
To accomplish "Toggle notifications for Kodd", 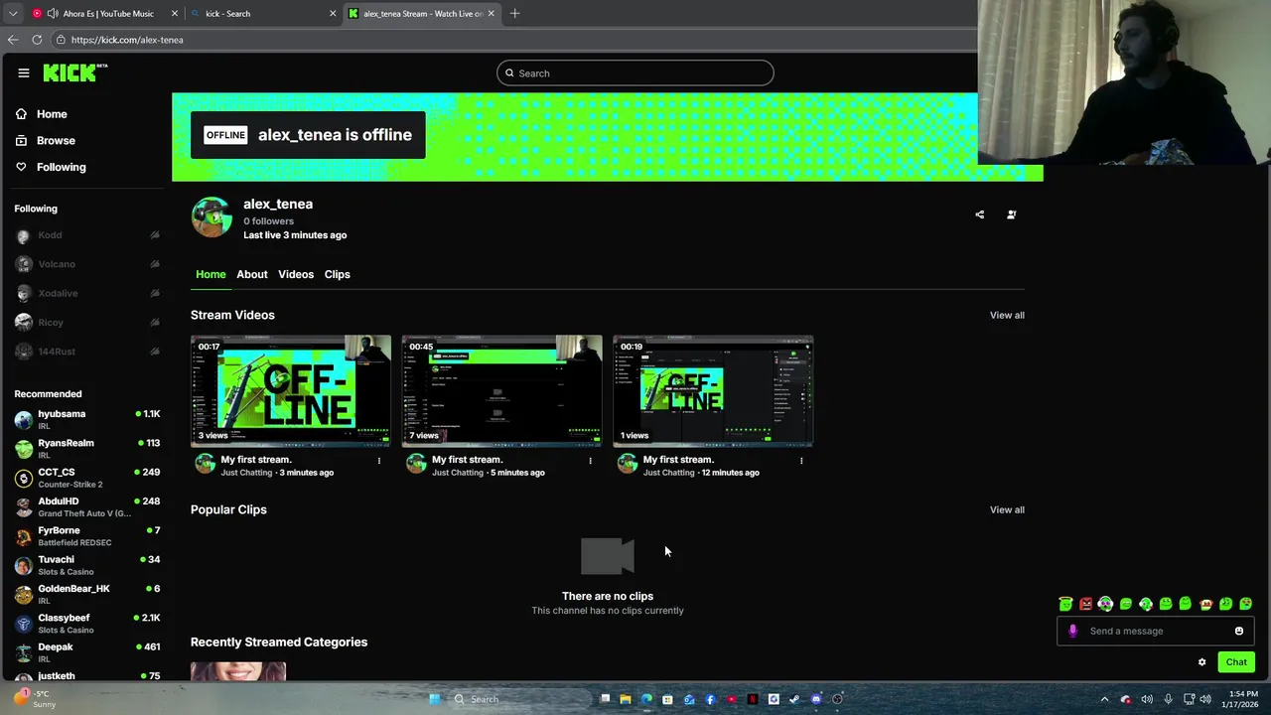I will pyautogui.click(x=155, y=235).
